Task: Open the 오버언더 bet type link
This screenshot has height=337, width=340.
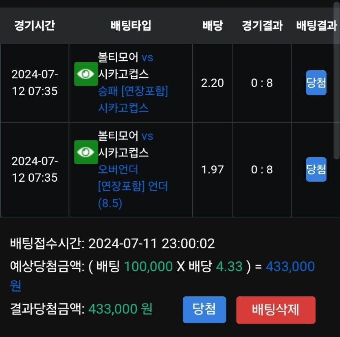Action: pyautogui.click(x=118, y=169)
